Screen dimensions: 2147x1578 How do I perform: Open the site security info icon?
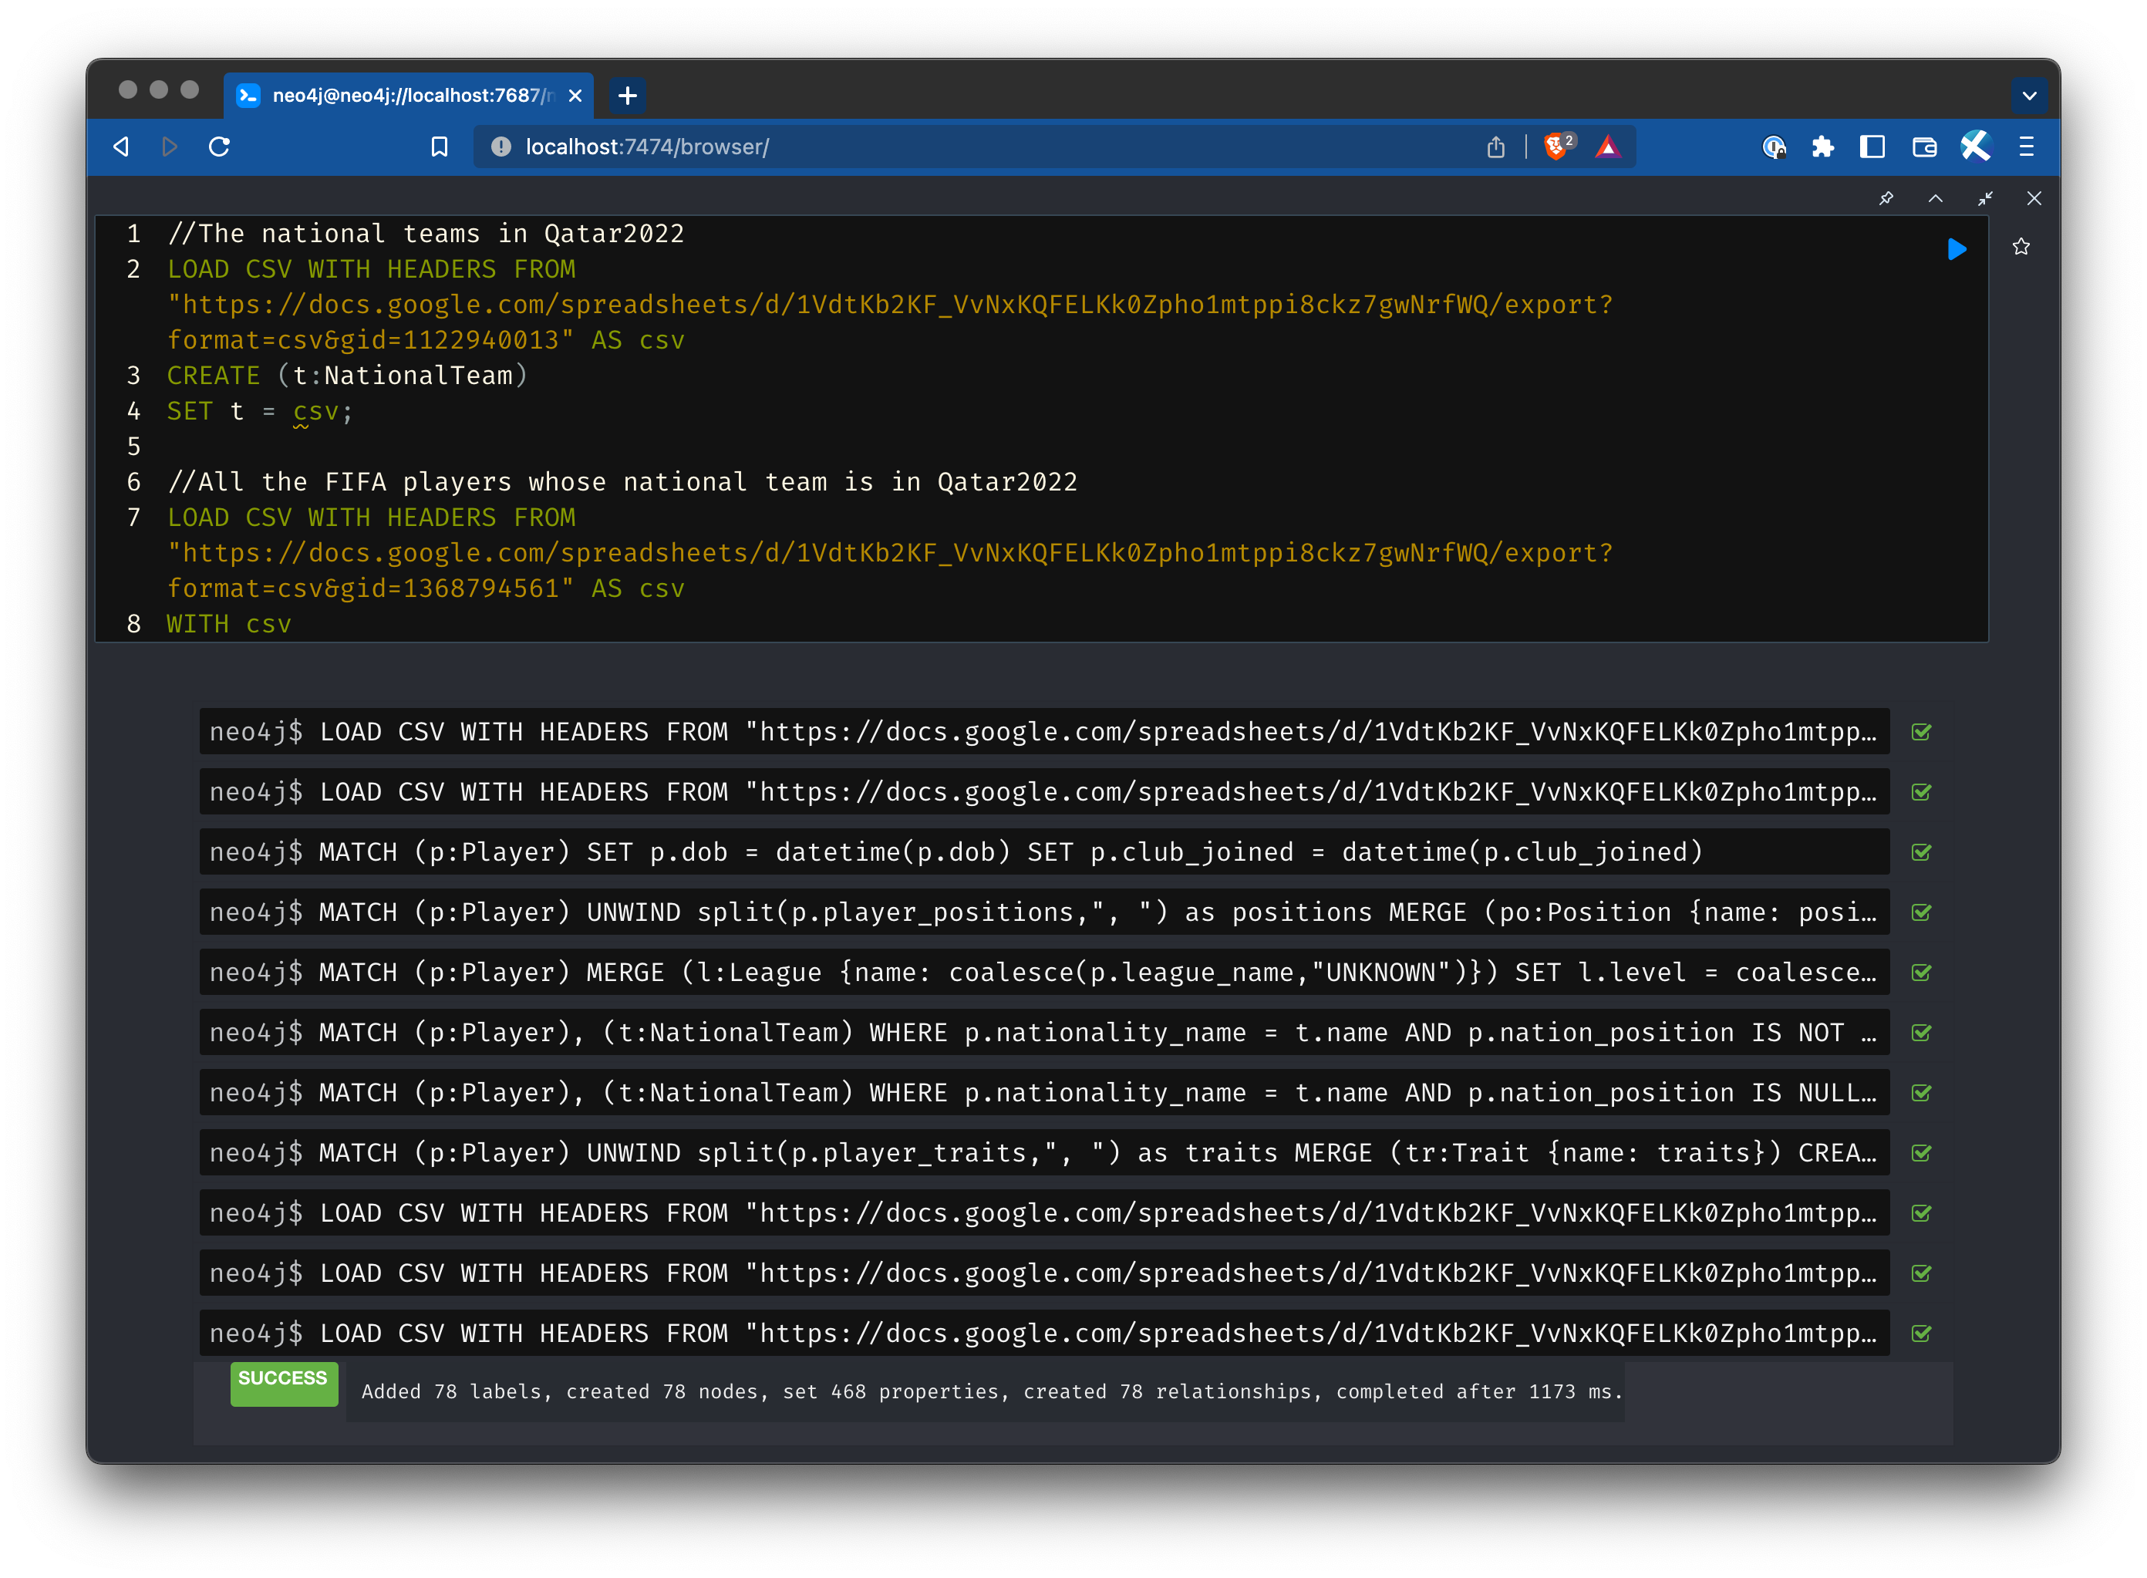coord(501,147)
